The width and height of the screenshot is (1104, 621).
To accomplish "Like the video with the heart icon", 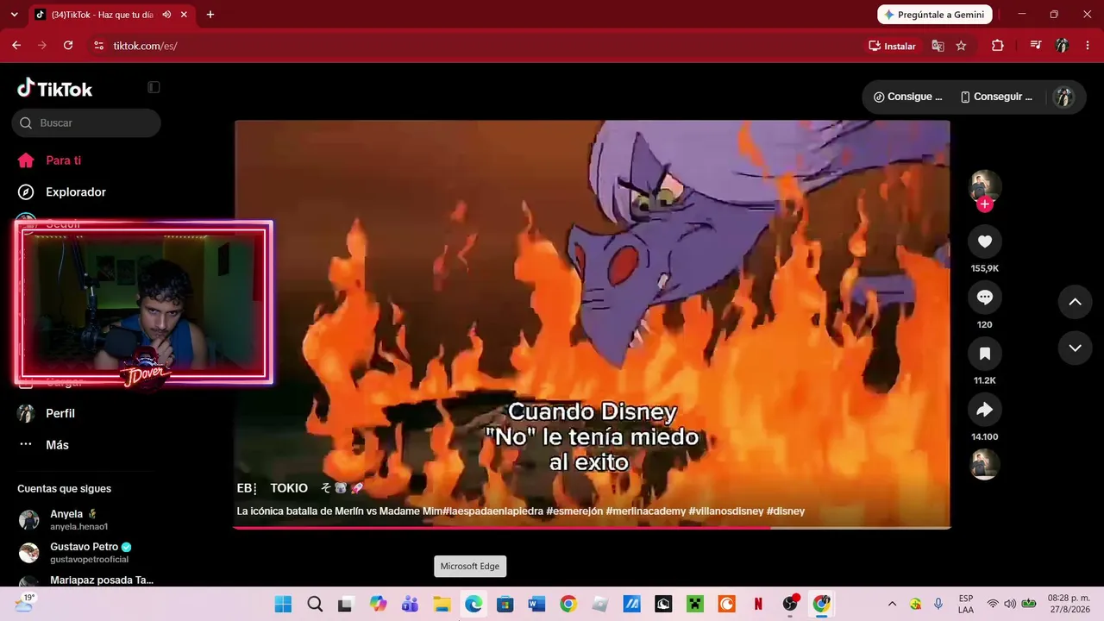I will [985, 241].
